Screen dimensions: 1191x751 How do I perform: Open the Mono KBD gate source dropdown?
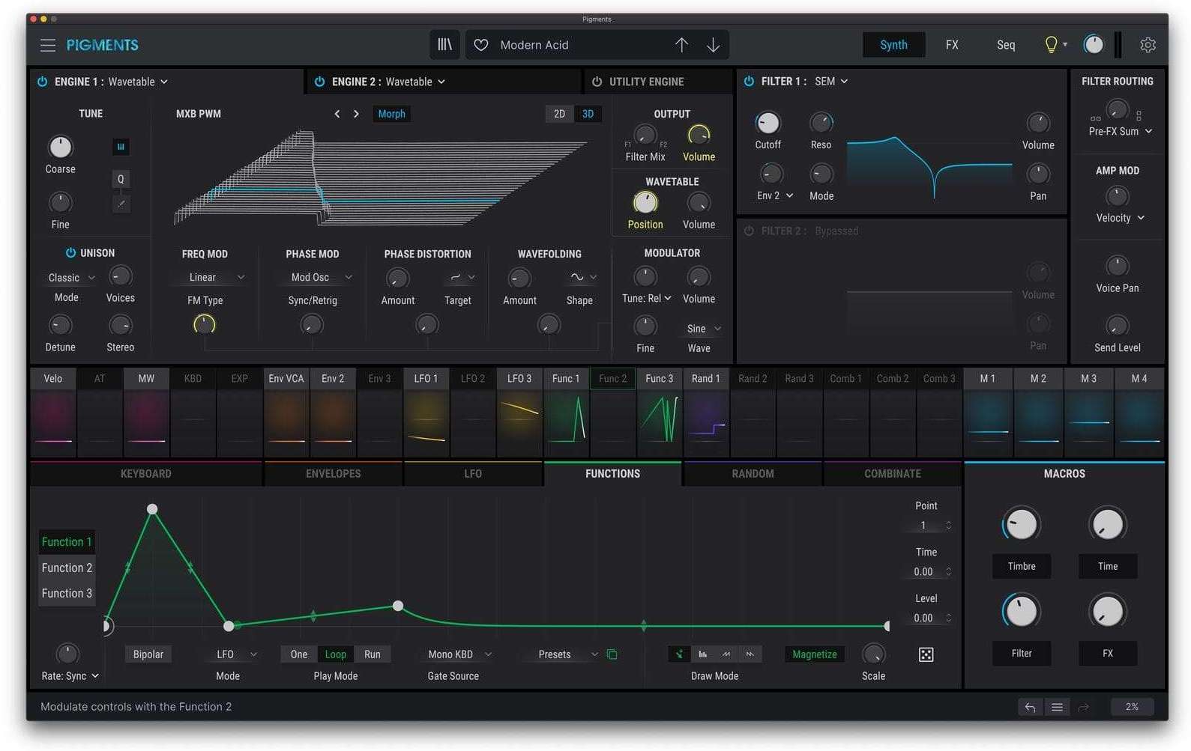(459, 654)
